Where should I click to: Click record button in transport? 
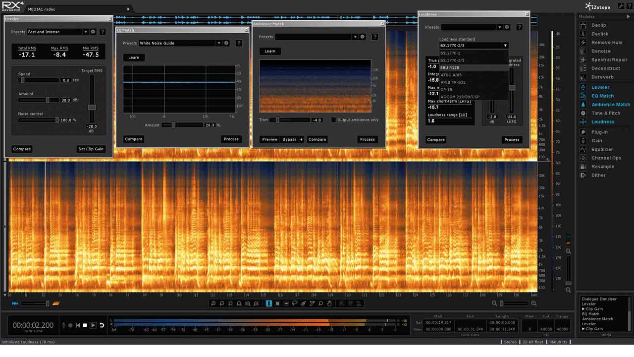pos(70,325)
